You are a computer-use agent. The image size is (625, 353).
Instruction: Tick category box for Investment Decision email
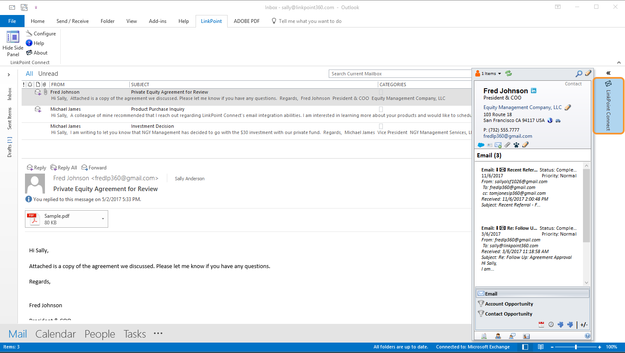tap(381, 127)
